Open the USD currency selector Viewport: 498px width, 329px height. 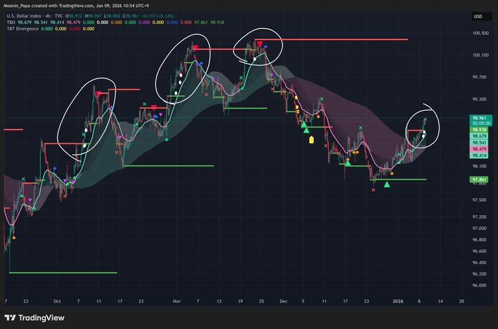click(x=478, y=16)
